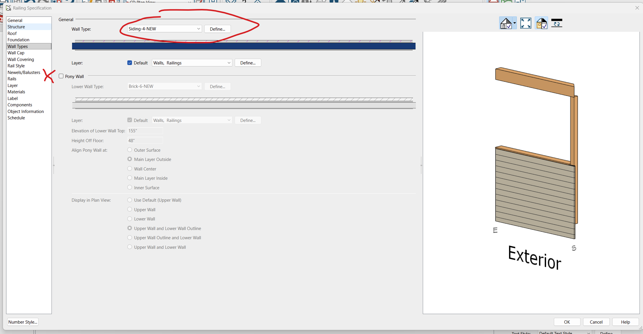This screenshot has height=334, width=643.
Task: Open the Materials panel
Action: click(16, 92)
